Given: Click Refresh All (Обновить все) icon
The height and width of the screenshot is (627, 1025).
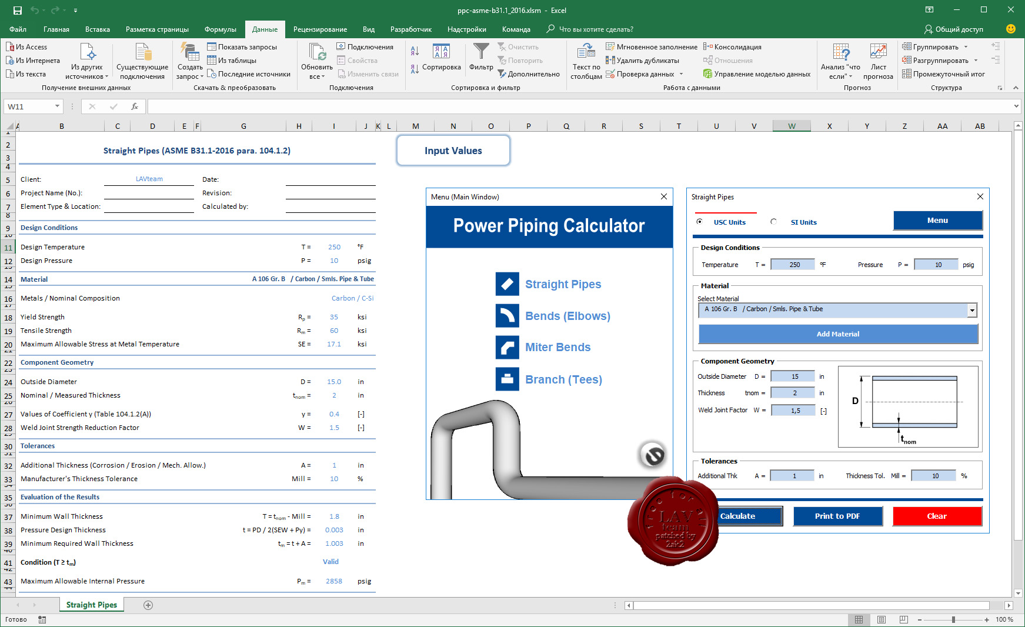Looking at the screenshot, I should [317, 52].
